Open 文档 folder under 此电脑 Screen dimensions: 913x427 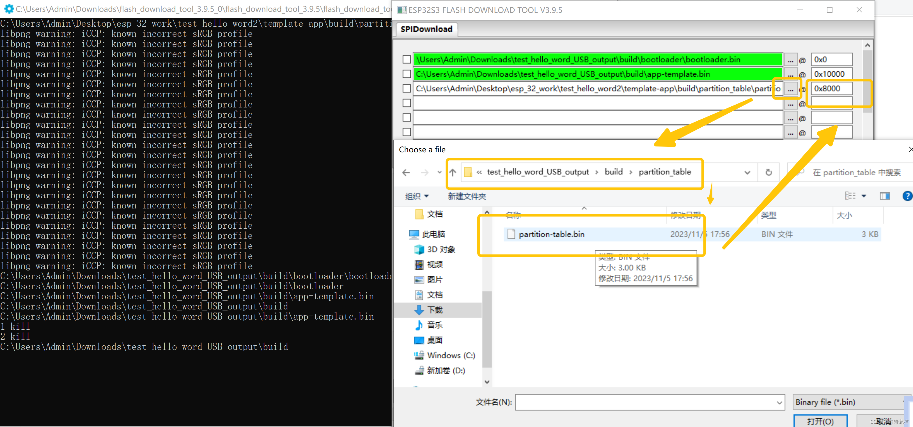(428, 295)
